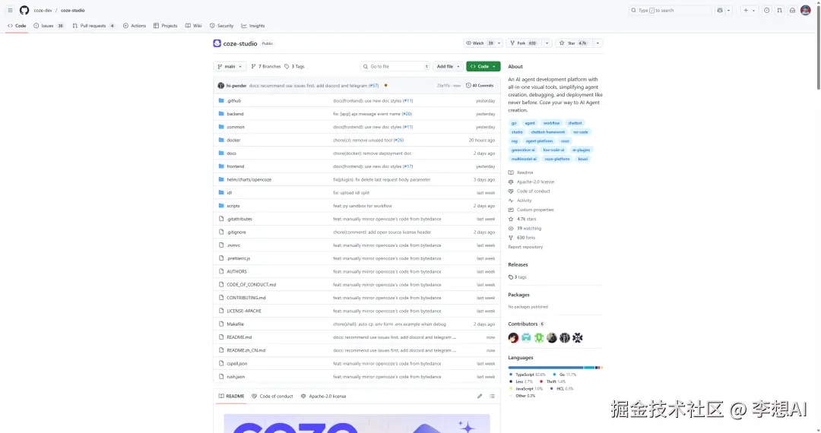The height and width of the screenshot is (433, 821).
Task: Focus the Go to file input
Action: (x=395, y=66)
